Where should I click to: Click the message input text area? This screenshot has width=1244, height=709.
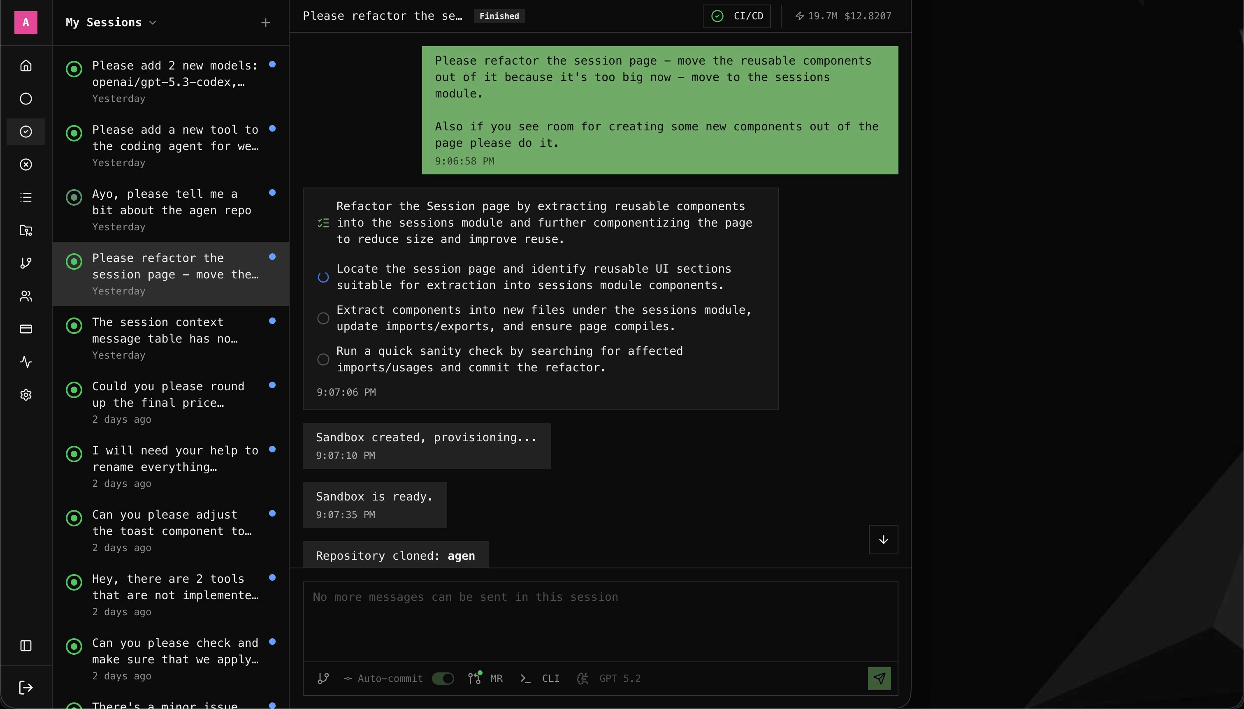coord(600,621)
